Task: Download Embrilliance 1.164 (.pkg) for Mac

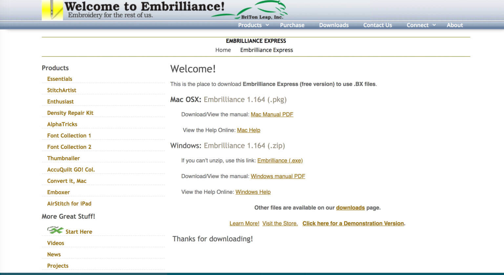Action: click(x=245, y=100)
